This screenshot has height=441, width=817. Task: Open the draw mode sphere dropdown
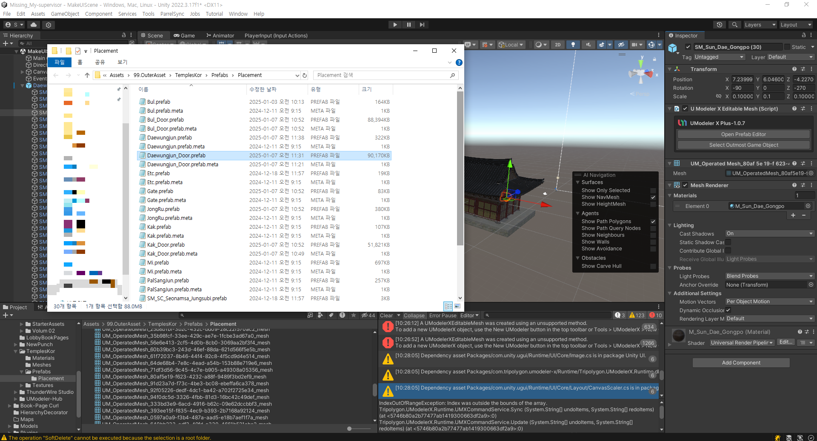point(541,44)
